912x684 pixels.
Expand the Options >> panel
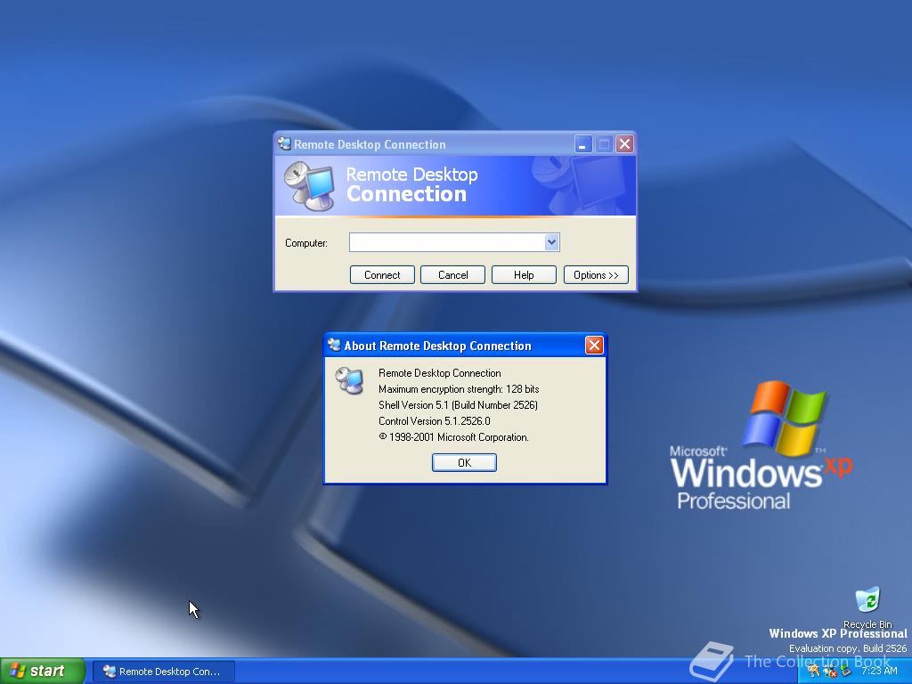596,275
